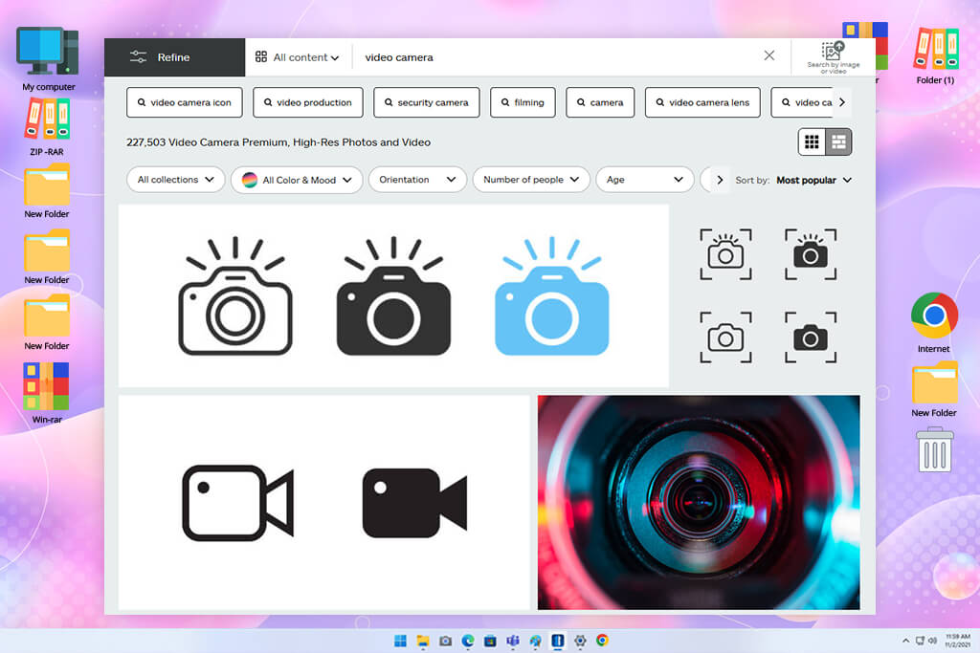980x653 pixels.
Task: Show hidden system tray icons
Action: coord(905,641)
